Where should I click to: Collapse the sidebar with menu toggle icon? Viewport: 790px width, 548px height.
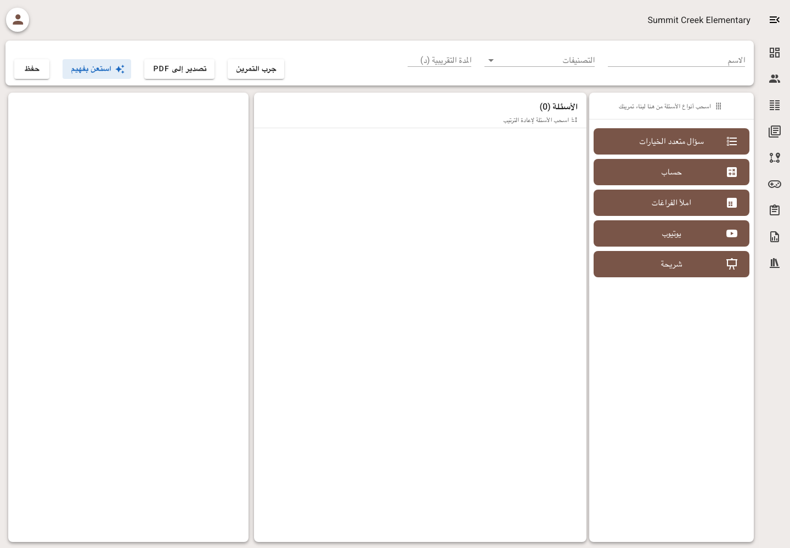point(775,20)
